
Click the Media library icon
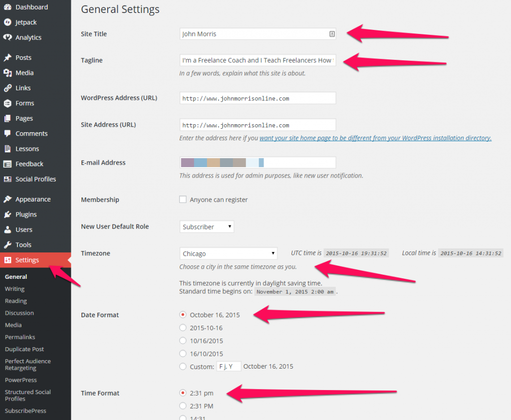click(7, 73)
